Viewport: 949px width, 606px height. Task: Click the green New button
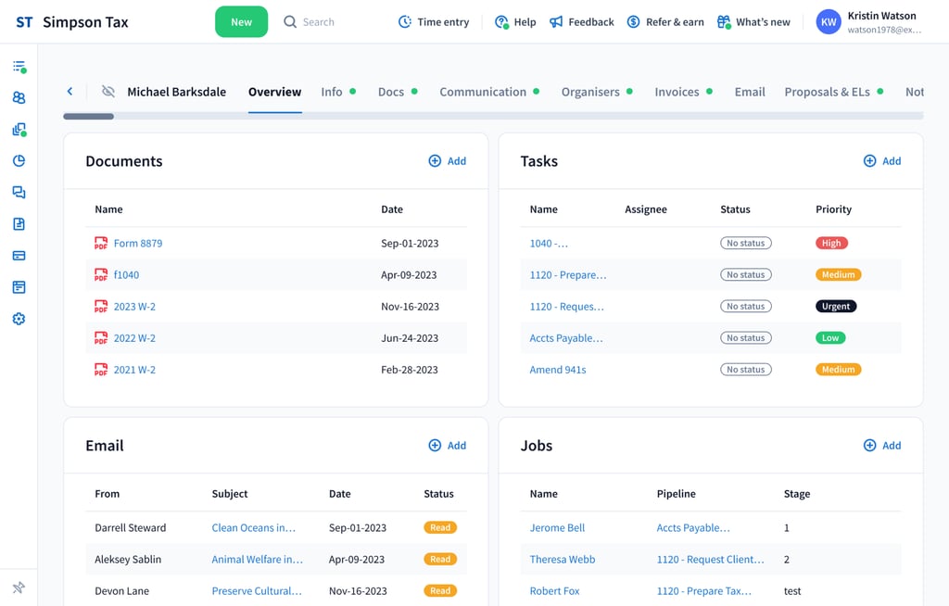pyautogui.click(x=241, y=22)
